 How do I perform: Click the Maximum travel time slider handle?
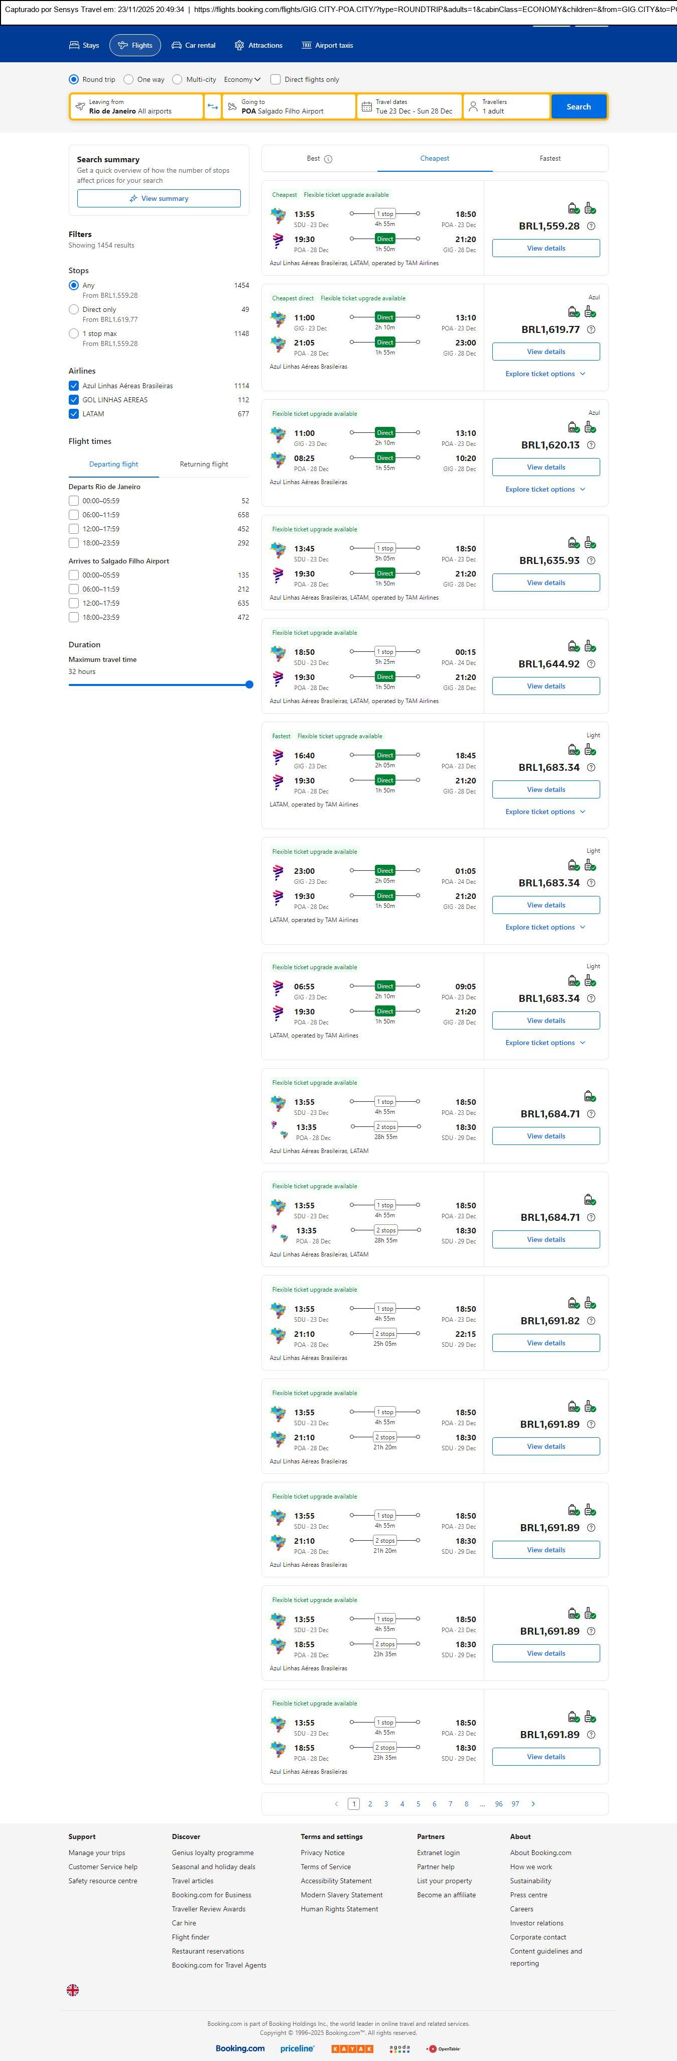point(249,684)
